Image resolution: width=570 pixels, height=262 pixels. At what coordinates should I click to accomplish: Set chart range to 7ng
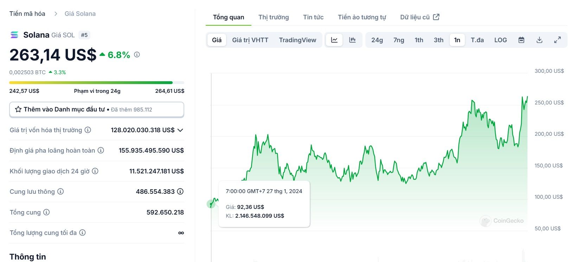(399, 40)
